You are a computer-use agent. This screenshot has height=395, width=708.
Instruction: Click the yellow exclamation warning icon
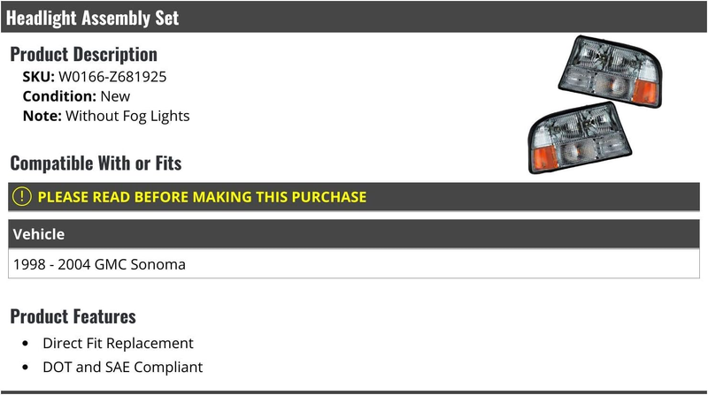pos(21,196)
